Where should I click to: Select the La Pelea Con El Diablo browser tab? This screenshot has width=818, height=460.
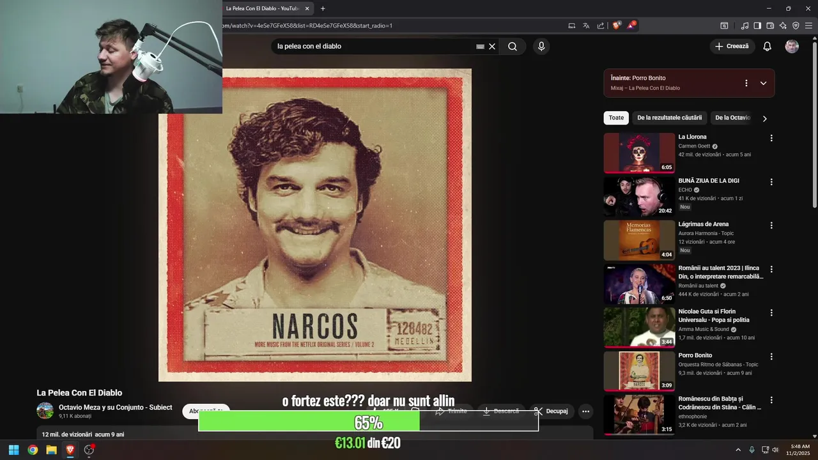pyautogui.click(x=262, y=8)
